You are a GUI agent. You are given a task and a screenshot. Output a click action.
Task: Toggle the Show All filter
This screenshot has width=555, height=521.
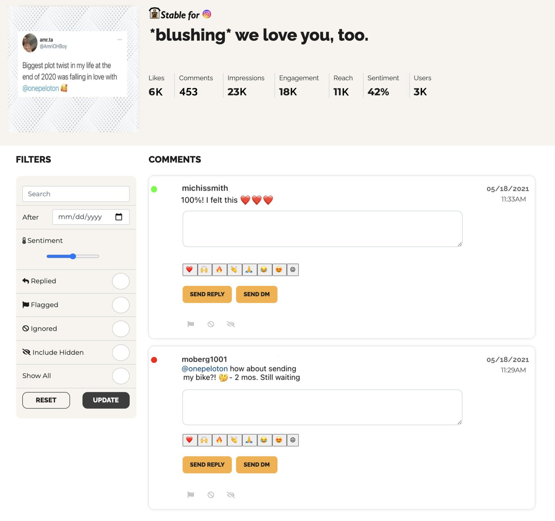click(121, 376)
